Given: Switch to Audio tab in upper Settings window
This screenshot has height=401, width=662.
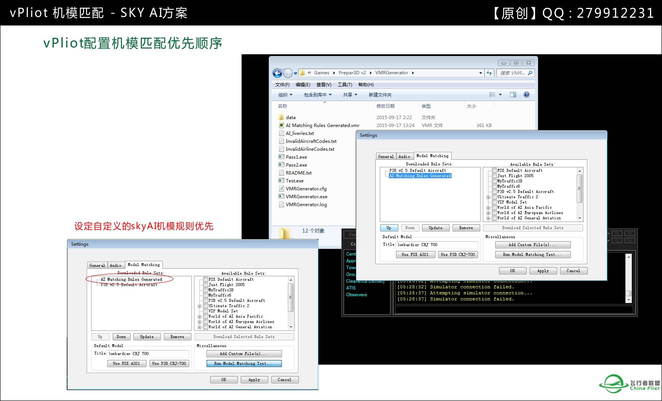Looking at the screenshot, I should tap(404, 156).
